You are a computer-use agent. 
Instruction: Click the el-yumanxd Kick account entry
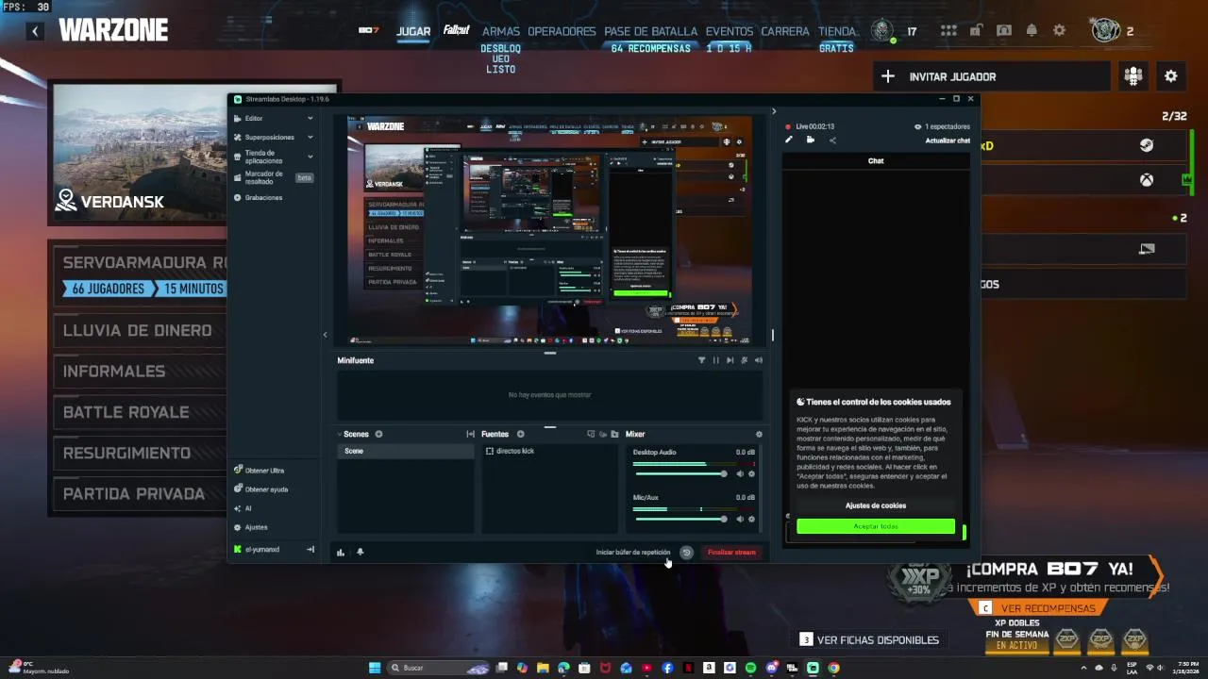[261, 549]
